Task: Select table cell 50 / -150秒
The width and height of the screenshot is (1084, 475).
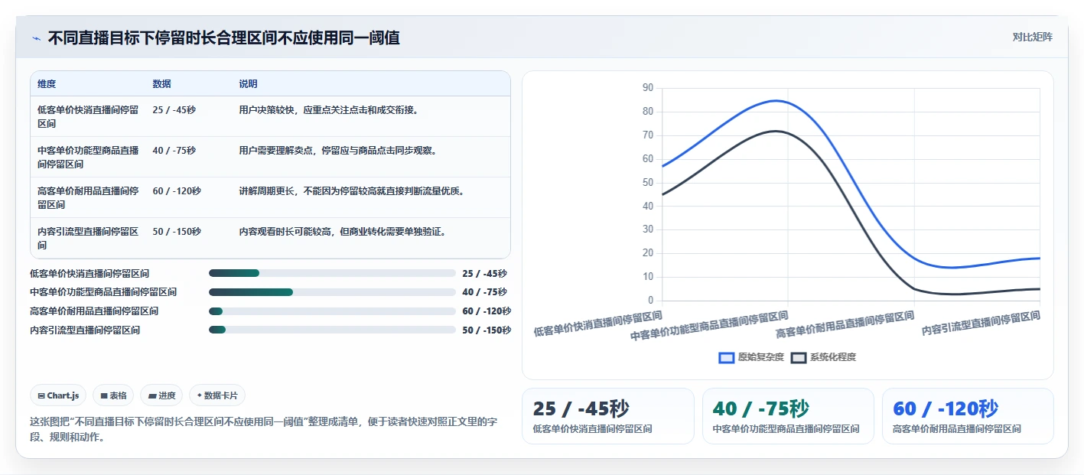Action: pos(177,232)
